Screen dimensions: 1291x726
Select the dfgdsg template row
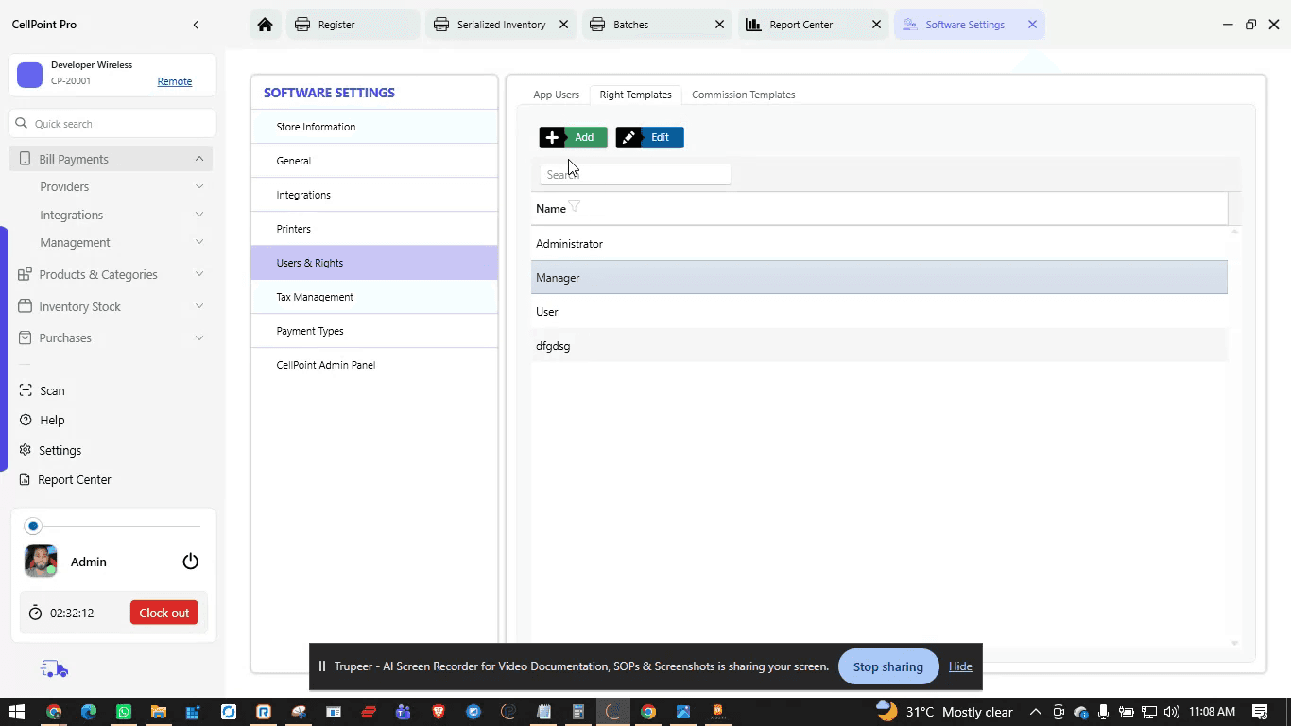pos(879,346)
